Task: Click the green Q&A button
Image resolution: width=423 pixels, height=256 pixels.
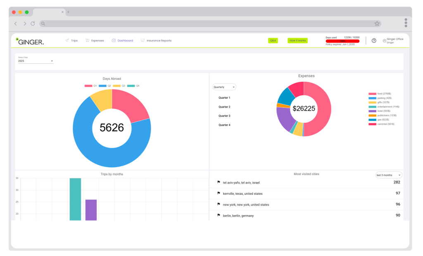Action: (x=273, y=40)
